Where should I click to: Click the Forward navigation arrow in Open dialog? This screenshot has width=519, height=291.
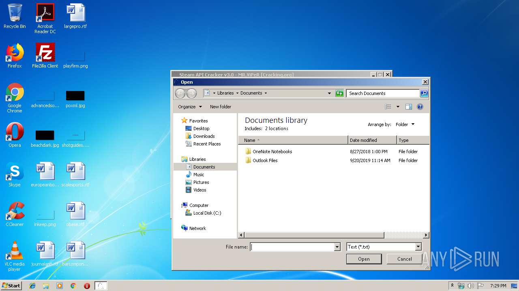(x=191, y=93)
